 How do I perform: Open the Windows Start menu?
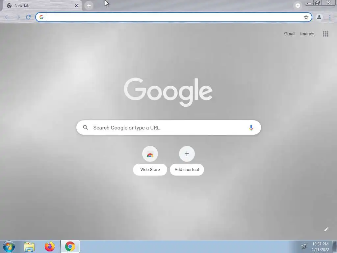[x=9, y=246]
